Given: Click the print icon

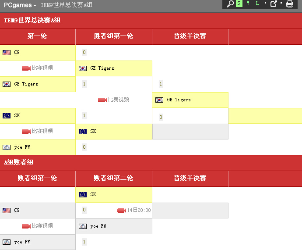Looking at the screenshot, I should click(290, 4).
